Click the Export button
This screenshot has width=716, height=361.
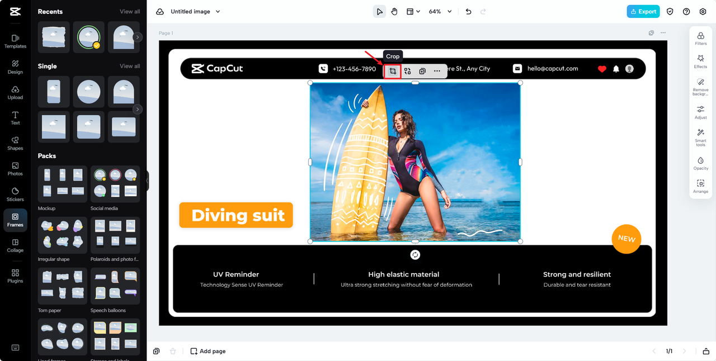[x=643, y=12]
